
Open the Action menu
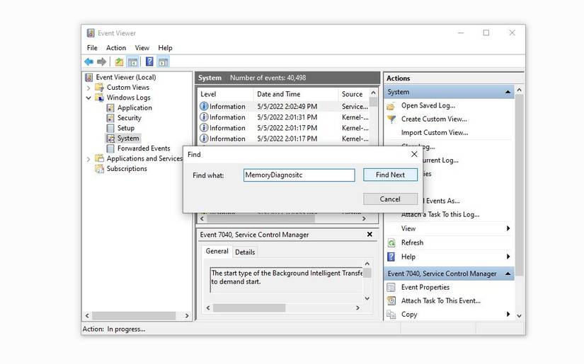(116, 48)
